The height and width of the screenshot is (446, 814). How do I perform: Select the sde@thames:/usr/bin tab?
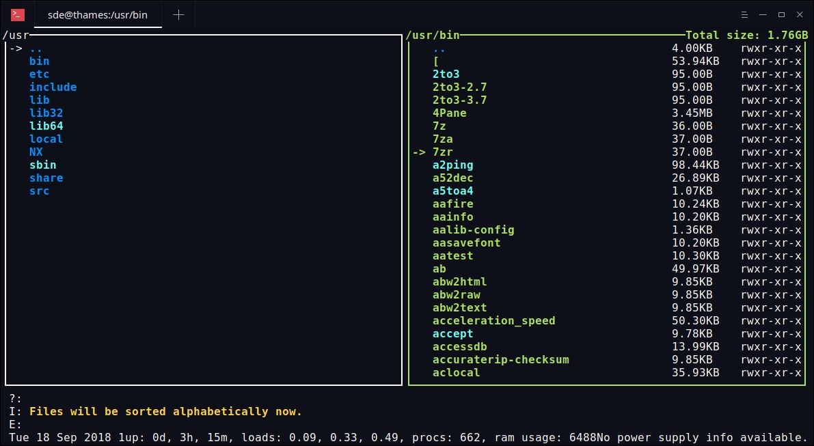[98, 15]
